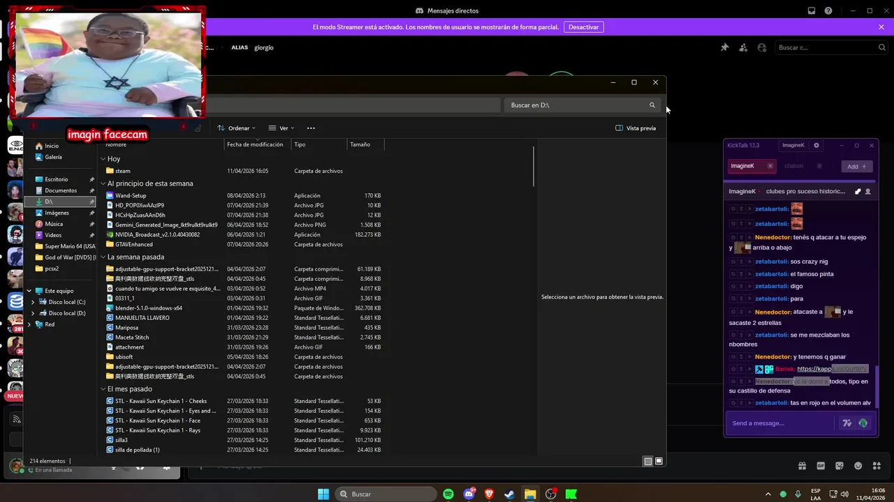Collapse the Al principio de esta semana group

[x=103, y=183]
